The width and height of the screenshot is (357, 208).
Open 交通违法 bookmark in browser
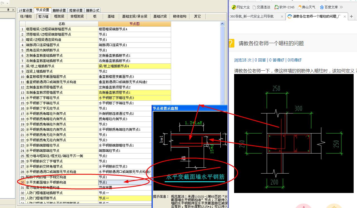point(261,7)
